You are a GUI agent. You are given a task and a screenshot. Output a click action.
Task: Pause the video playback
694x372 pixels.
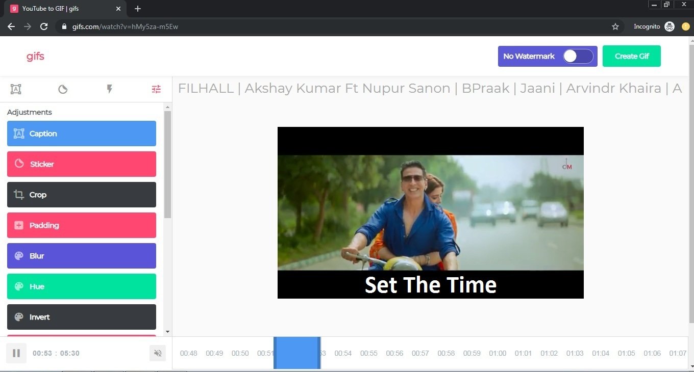pyautogui.click(x=16, y=353)
